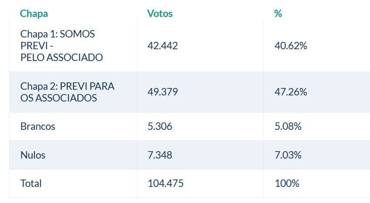Viewport: 370px width, 203px height.
Task: Click the Nulos row label
Action: (x=33, y=155)
